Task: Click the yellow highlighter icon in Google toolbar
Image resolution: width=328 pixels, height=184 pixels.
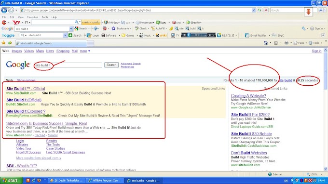Action: click(171, 28)
